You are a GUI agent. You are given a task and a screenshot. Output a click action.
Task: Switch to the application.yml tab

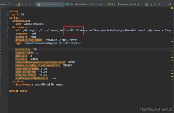point(50,4)
